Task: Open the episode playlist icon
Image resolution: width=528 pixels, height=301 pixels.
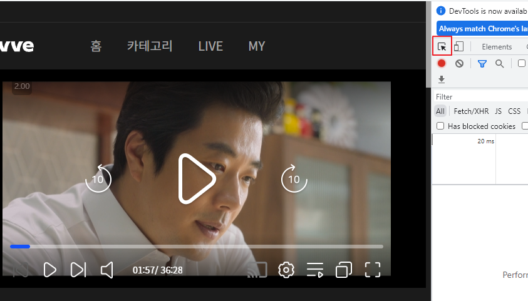Action: [315, 270]
